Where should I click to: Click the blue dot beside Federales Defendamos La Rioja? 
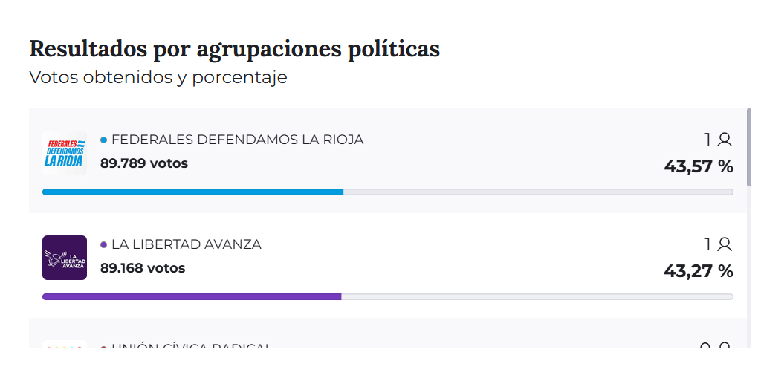104,140
